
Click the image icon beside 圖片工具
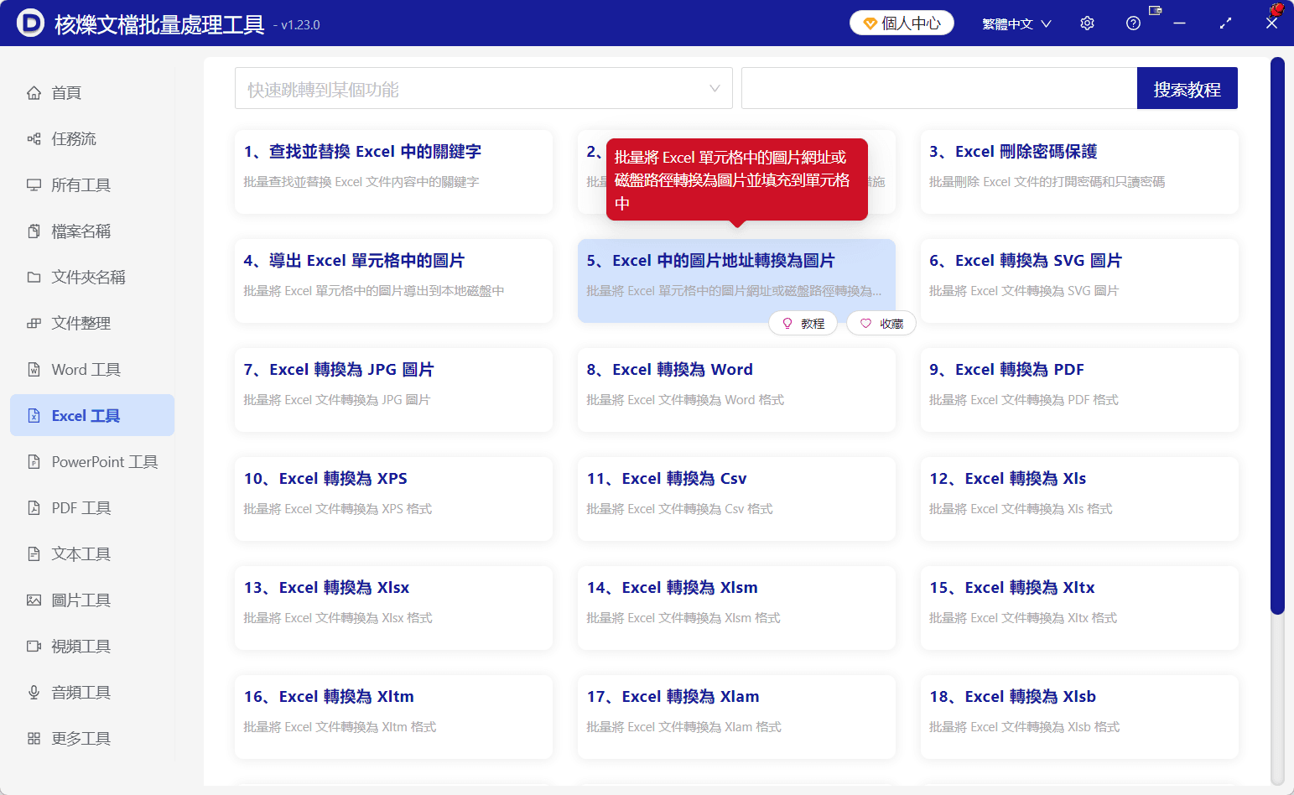pyautogui.click(x=34, y=600)
